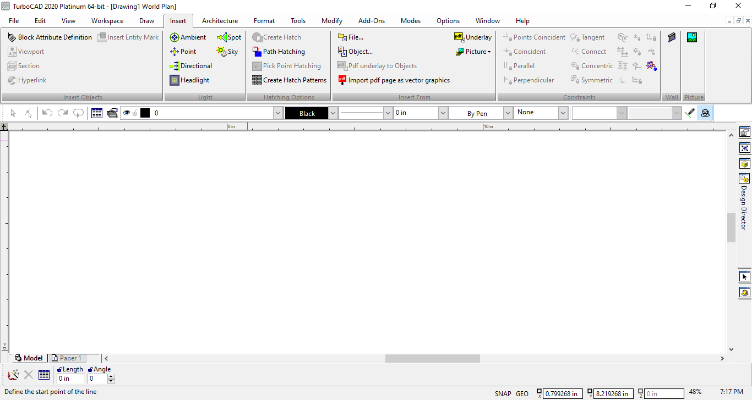Insert from File... button
Viewport: 752px width, 400px height.
[x=351, y=37]
